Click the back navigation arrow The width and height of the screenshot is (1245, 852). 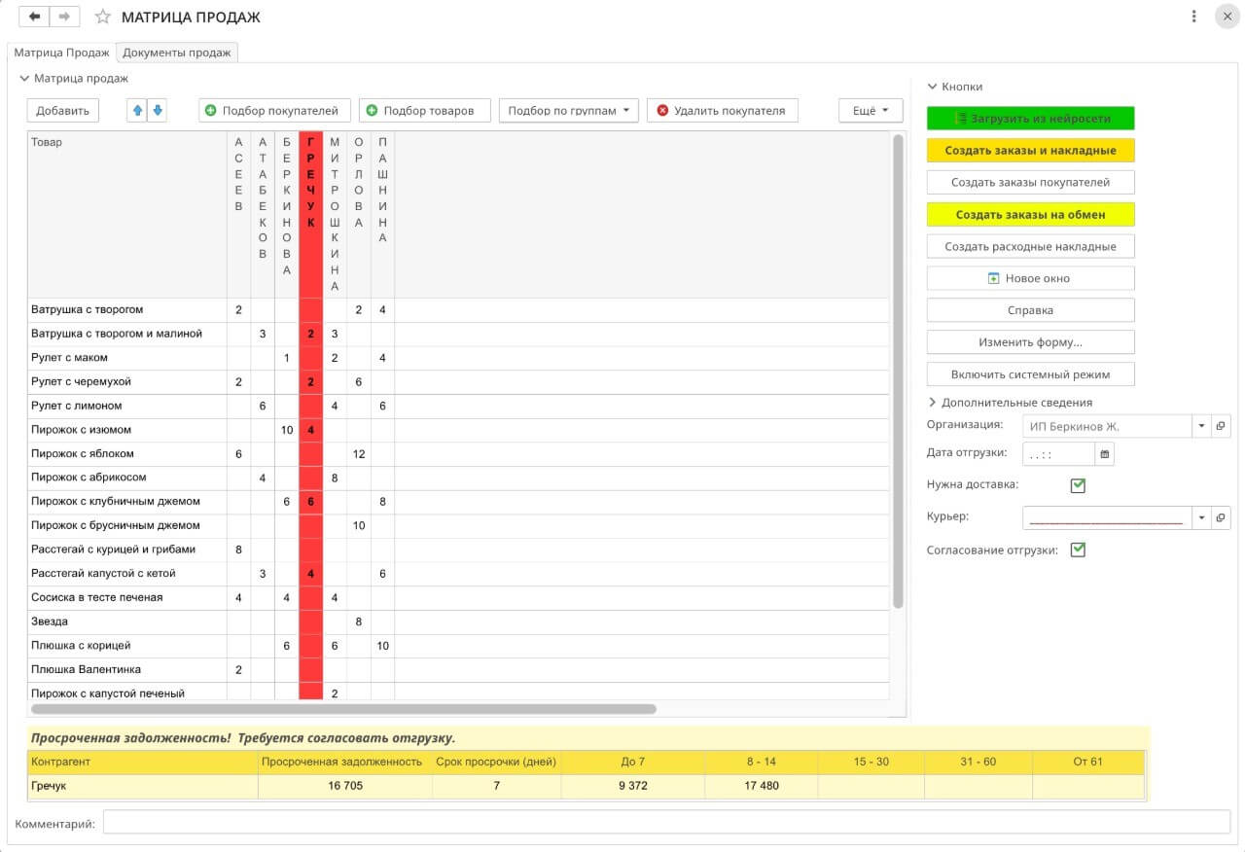point(35,17)
